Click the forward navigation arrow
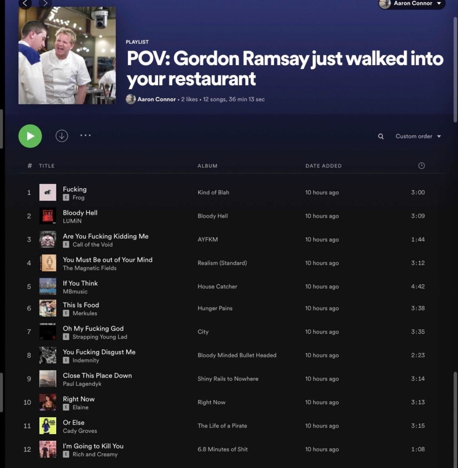Screen dimensions: 458x468 [45, 4]
